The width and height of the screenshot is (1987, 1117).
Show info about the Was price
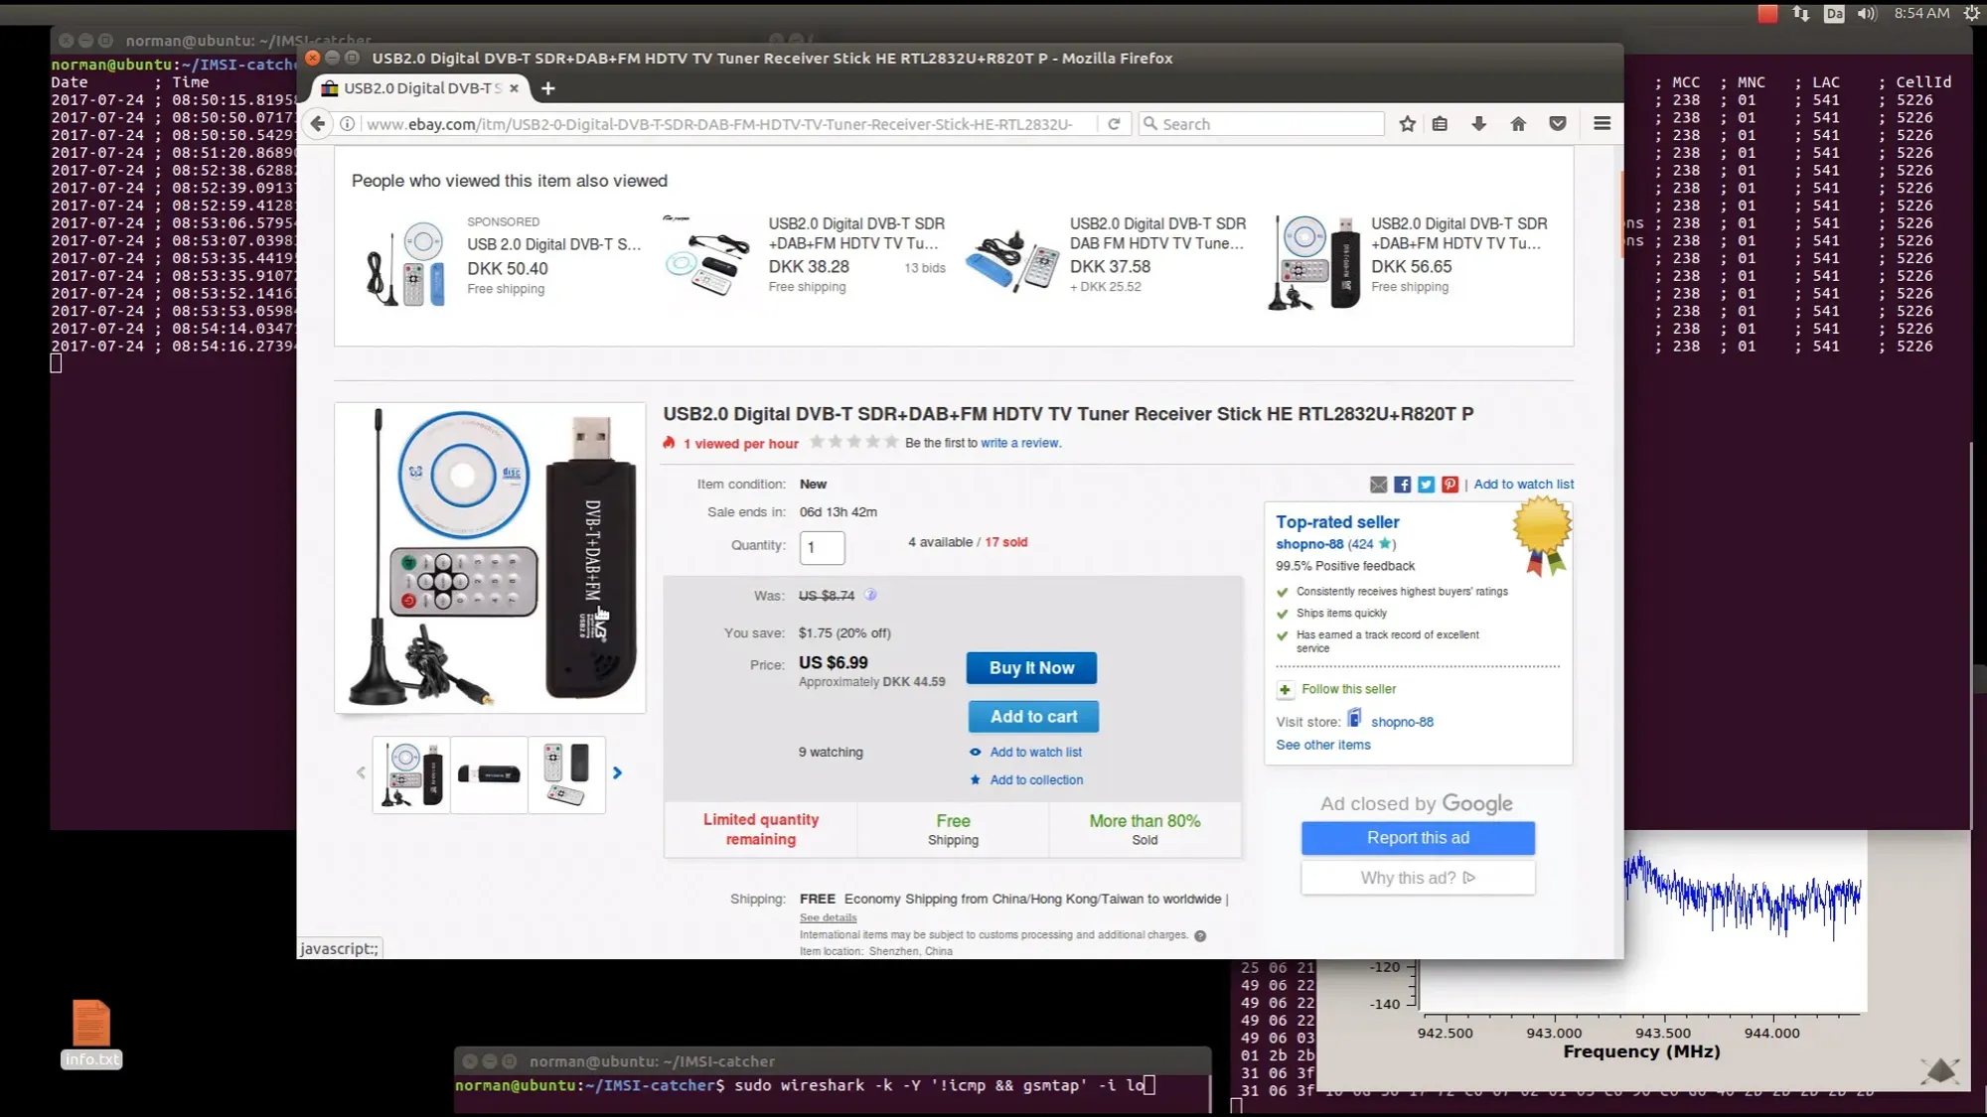tap(870, 595)
